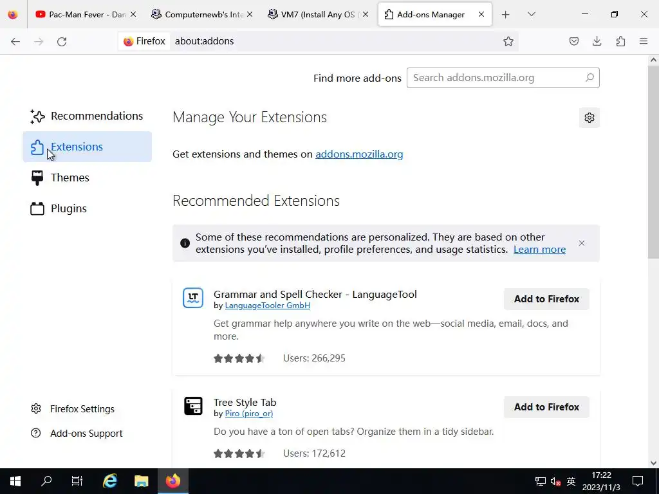Click 'Users: 172,612' text
This screenshot has height=494, width=659.
click(x=314, y=453)
